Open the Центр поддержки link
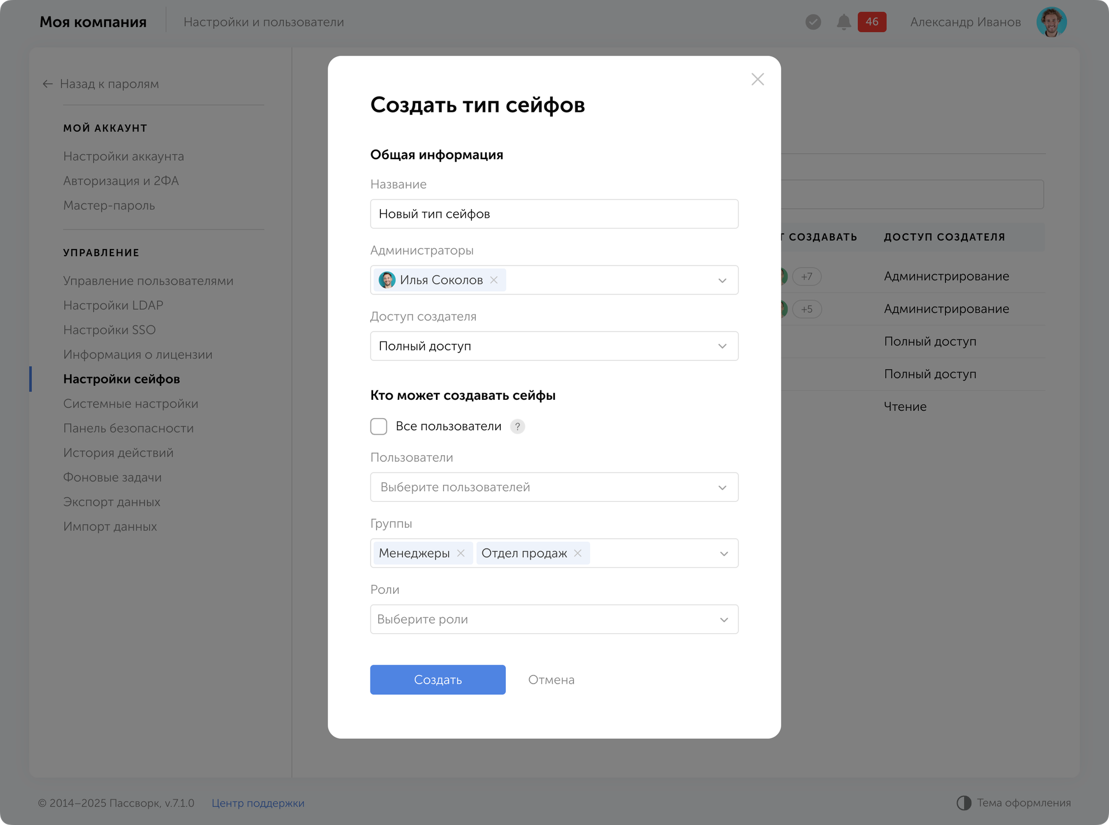The image size is (1109, 825). click(x=258, y=803)
